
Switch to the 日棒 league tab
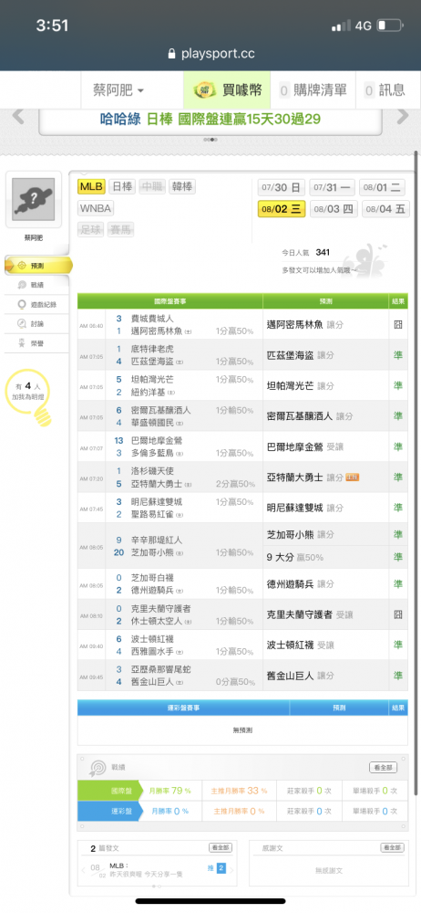point(122,187)
